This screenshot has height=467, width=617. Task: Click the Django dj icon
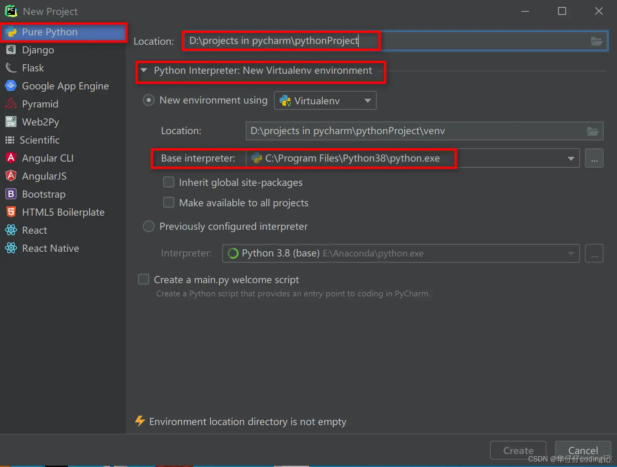pos(11,49)
